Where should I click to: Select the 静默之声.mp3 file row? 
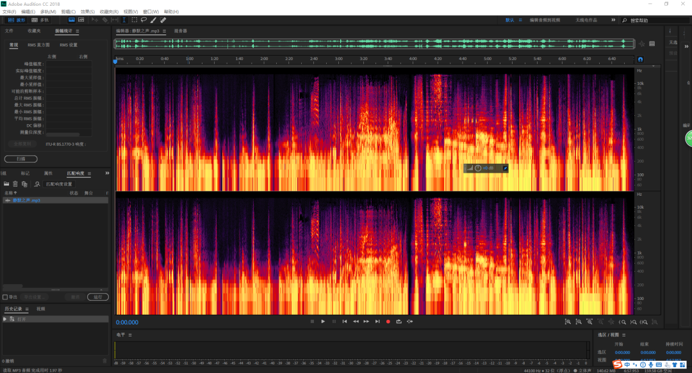[55, 200]
